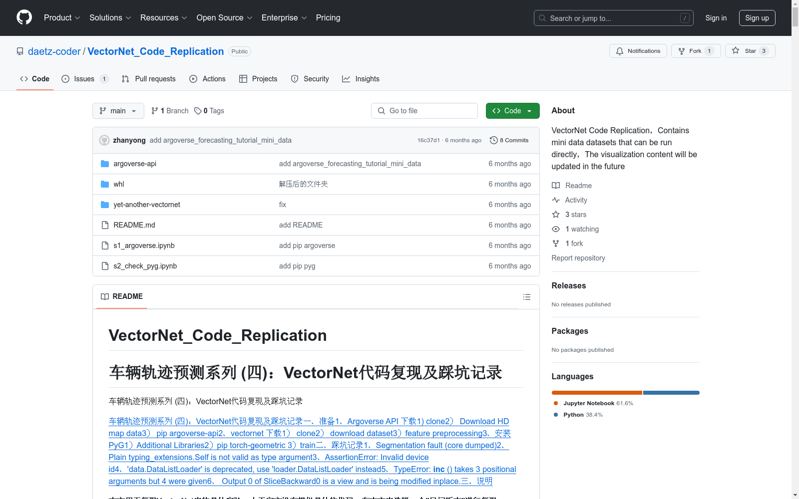Image resolution: width=799 pixels, height=499 pixels.
Task: Star the repository
Action: [x=750, y=51]
